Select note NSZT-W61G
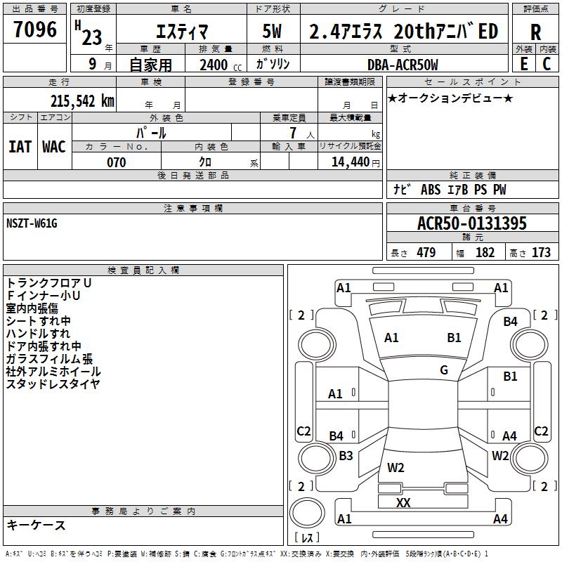The height and width of the screenshot is (562, 562). point(32,223)
